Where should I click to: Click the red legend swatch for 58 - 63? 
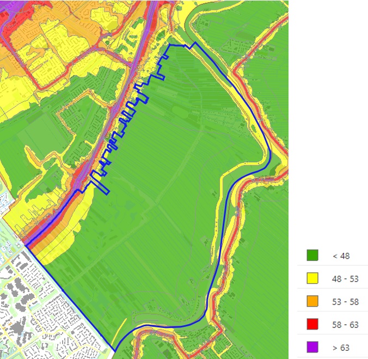pyautogui.click(x=312, y=324)
